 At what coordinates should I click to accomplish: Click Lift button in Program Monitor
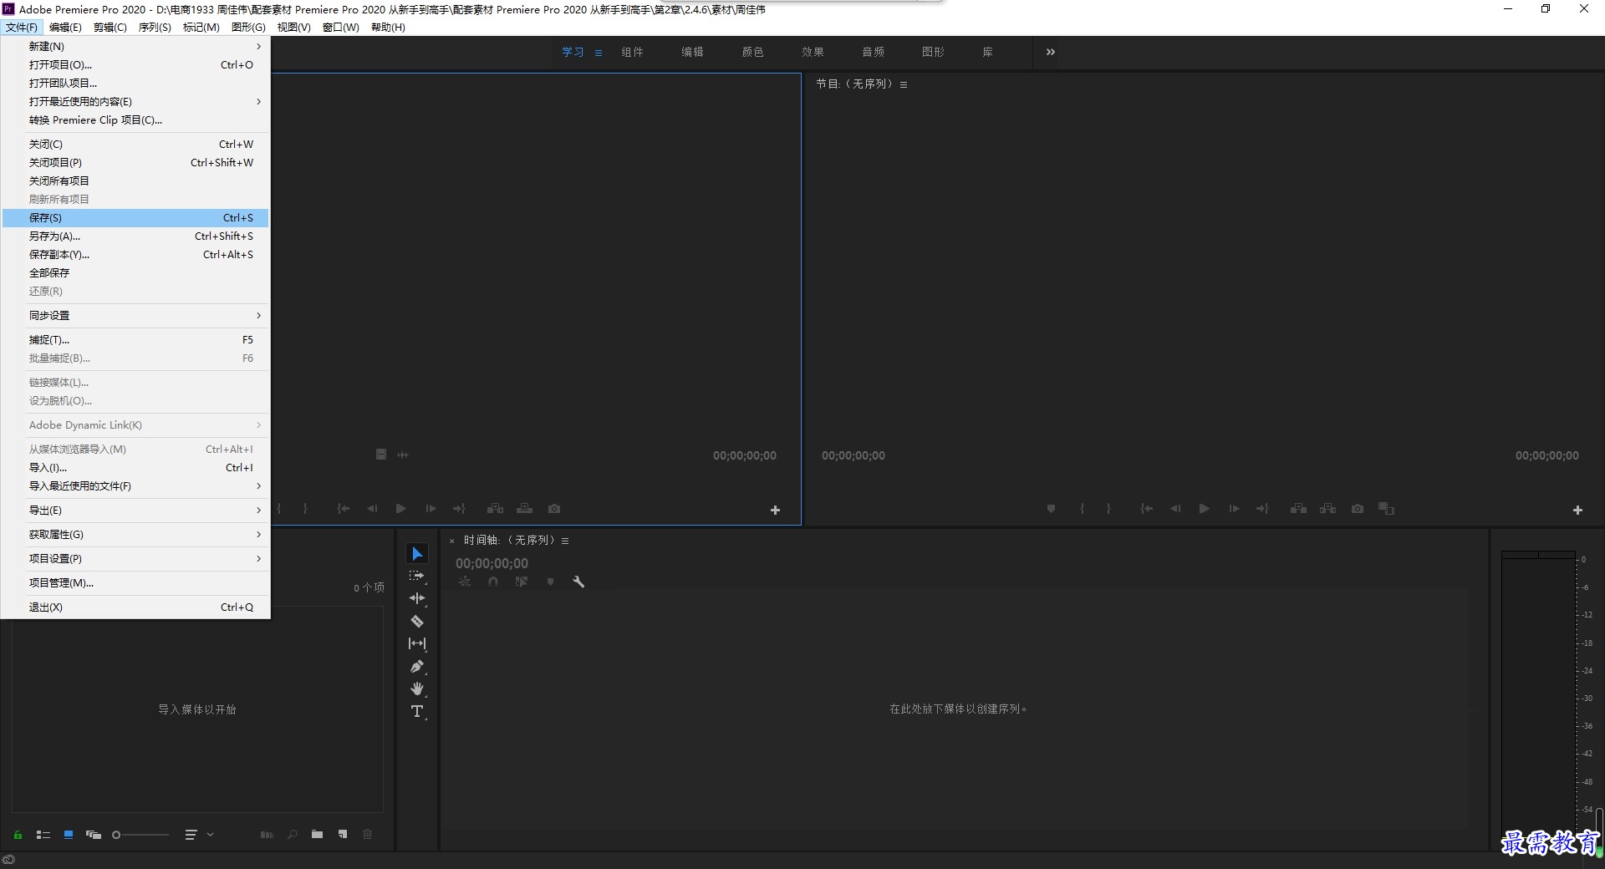1298,508
